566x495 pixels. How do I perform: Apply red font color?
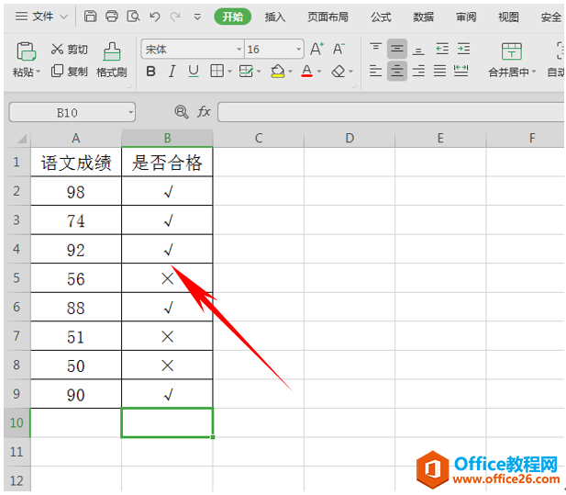(x=306, y=72)
